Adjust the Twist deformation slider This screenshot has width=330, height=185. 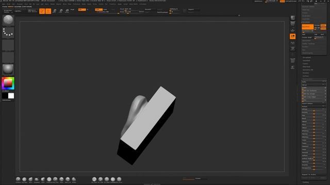point(314,140)
